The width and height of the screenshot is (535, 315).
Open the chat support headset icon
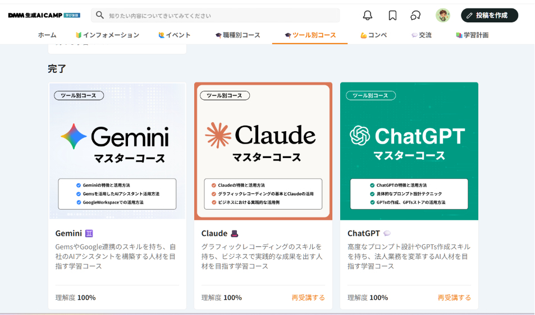[x=415, y=15]
